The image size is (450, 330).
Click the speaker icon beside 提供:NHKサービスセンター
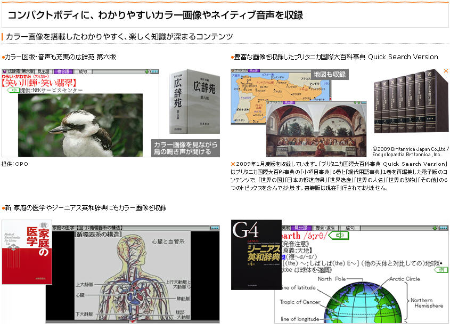(x=13, y=90)
